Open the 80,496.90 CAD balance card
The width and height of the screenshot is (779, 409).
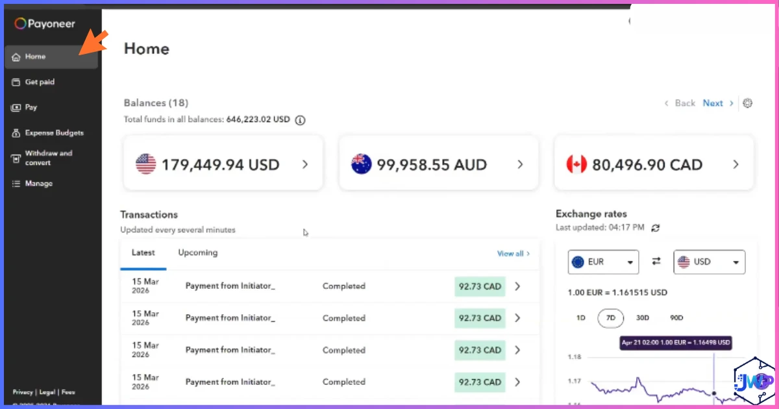pyautogui.click(x=654, y=164)
